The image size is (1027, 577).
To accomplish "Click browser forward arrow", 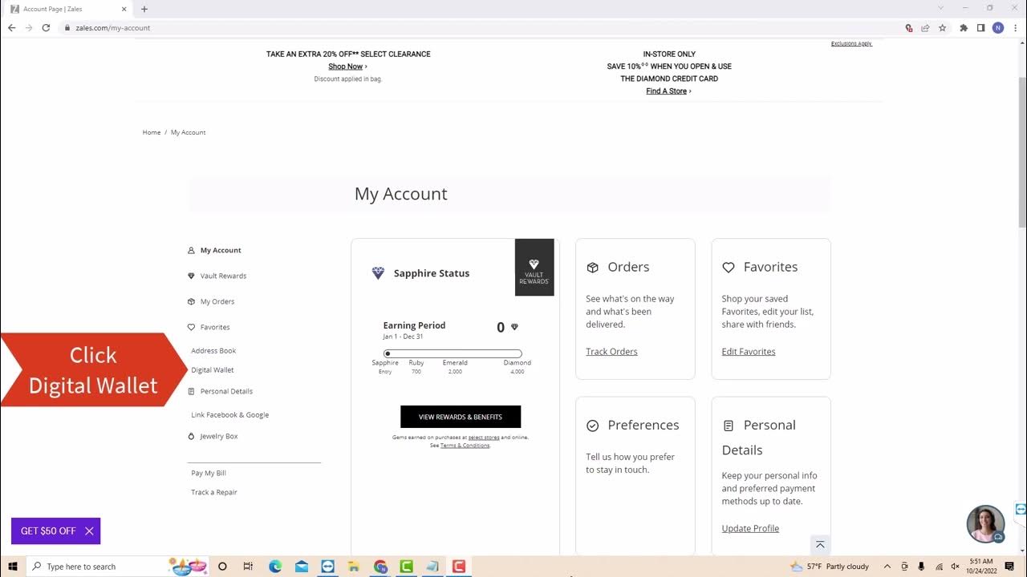I will pyautogui.click(x=29, y=27).
